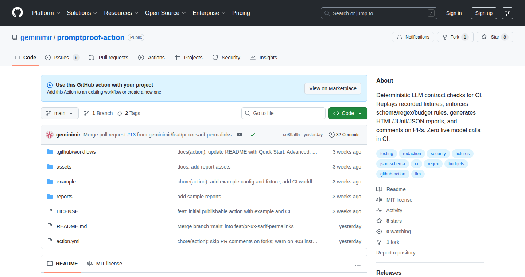This screenshot has height=277, width=525.
Task: Select the Code repository tab
Action: point(26,58)
